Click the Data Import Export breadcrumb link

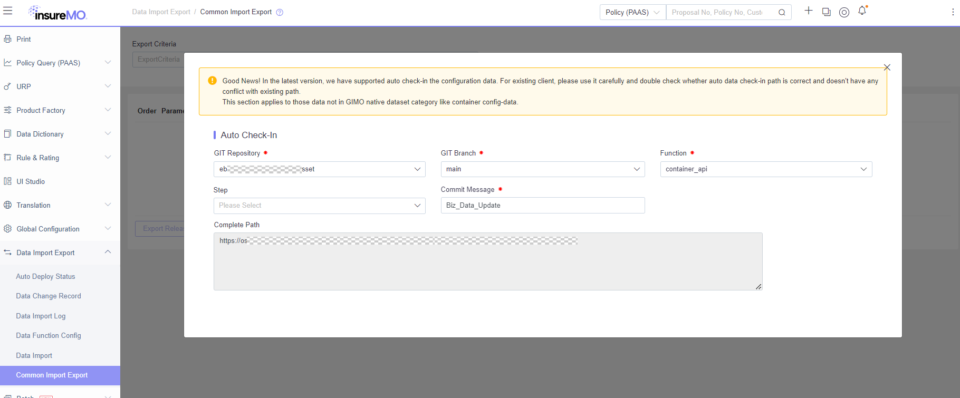[x=161, y=12]
